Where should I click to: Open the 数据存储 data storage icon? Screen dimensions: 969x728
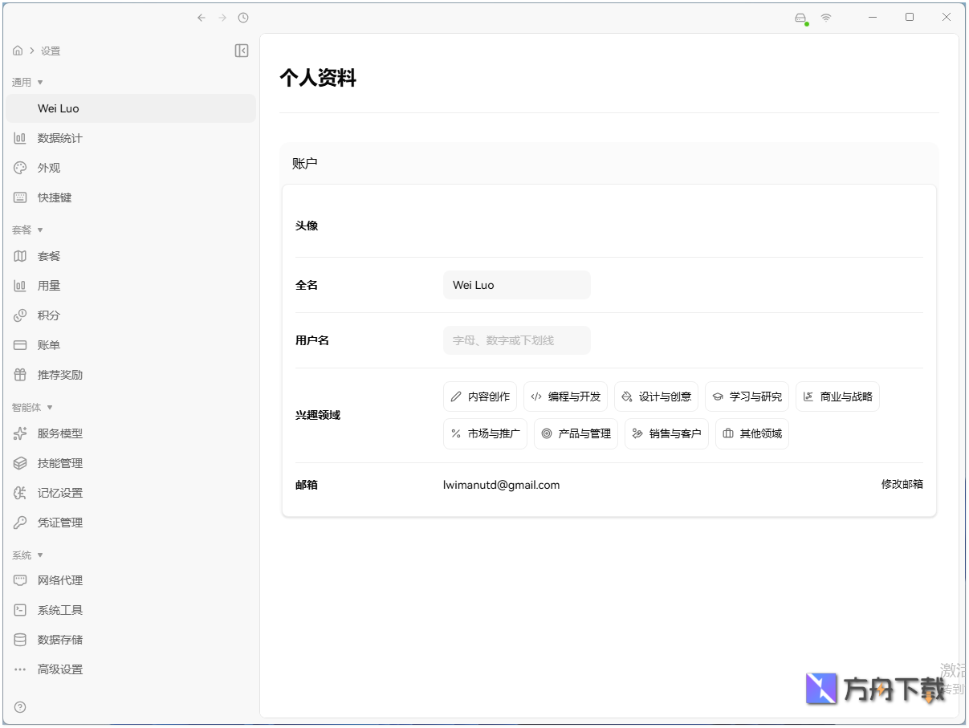[18, 640]
